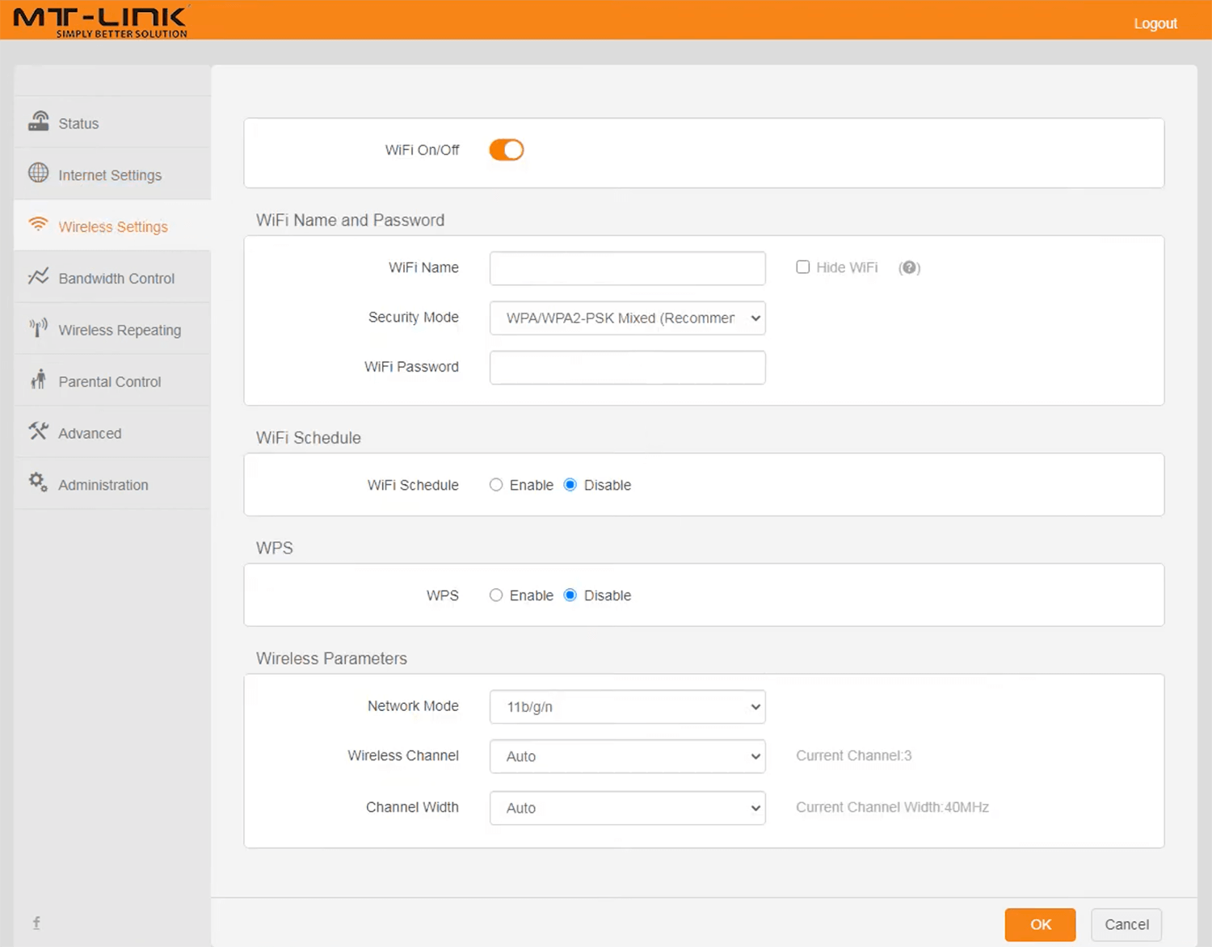Focus the WiFi Name text field
Viewport: 1212px width, 947px height.
pyautogui.click(x=627, y=268)
